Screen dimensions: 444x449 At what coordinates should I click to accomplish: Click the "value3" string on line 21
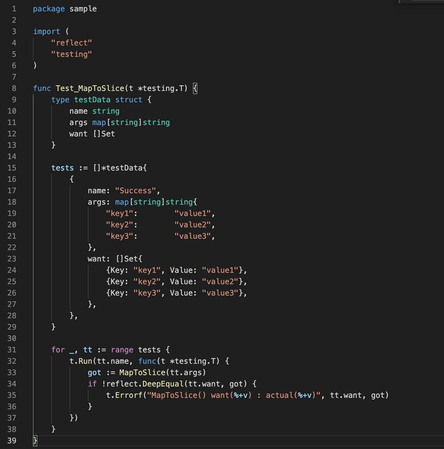point(193,236)
